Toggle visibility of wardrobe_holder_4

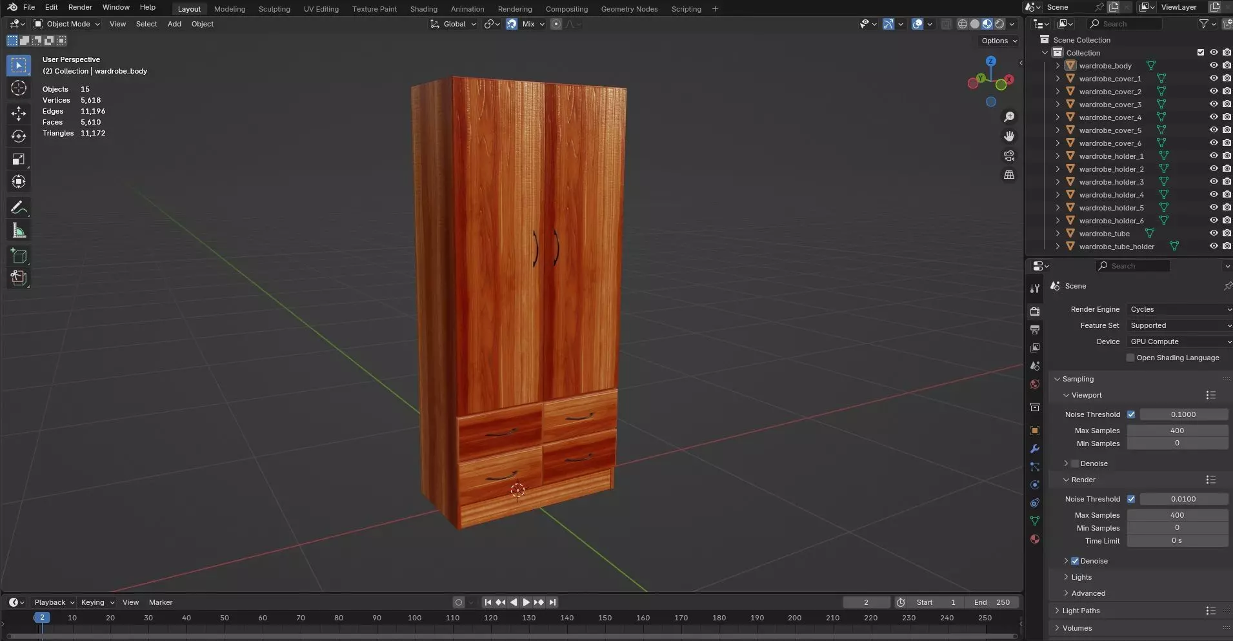[x=1214, y=194]
